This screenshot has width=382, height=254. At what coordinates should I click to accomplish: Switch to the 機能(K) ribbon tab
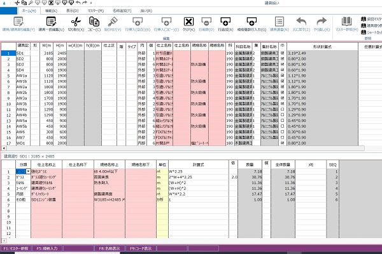[51, 11]
